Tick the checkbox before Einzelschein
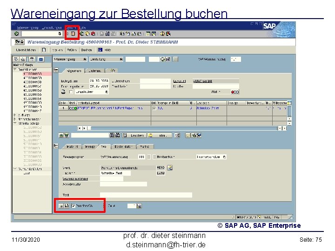 coord(71,92)
